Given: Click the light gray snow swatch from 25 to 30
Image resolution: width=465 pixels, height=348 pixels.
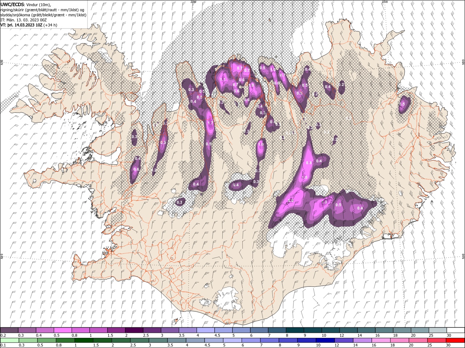Looking at the screenshot, I should pos(438,330).
